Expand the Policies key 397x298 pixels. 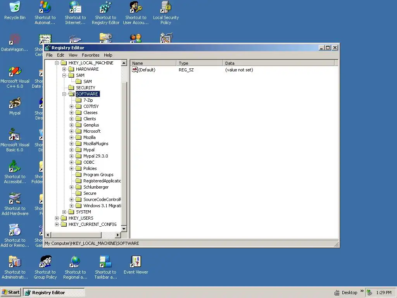[71, 168]
